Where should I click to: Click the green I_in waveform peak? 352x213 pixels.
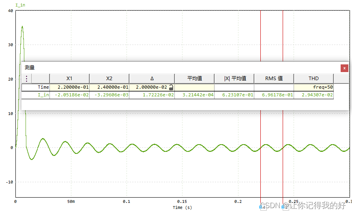click(22, 27)
